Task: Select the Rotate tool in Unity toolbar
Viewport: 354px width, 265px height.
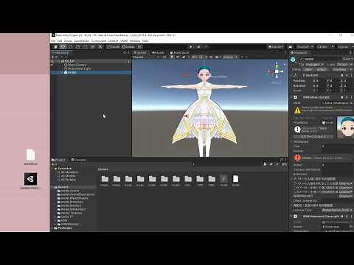Action: (71, 46)
